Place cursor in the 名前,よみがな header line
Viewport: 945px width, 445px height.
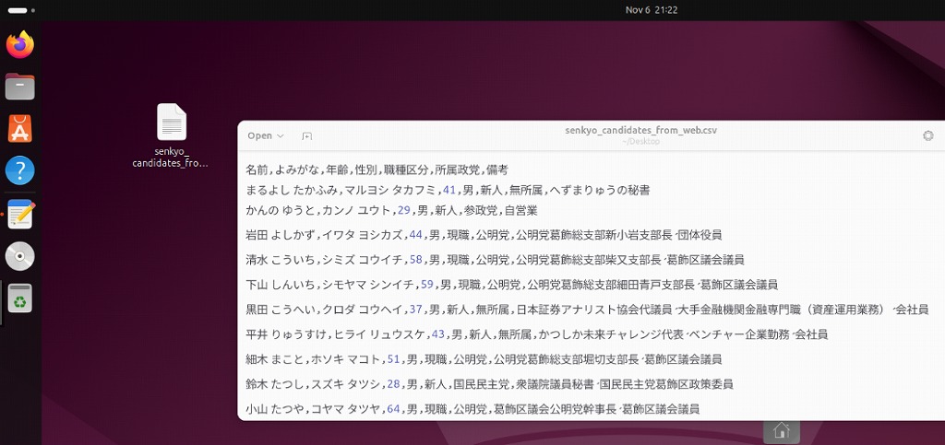[377, 170]
